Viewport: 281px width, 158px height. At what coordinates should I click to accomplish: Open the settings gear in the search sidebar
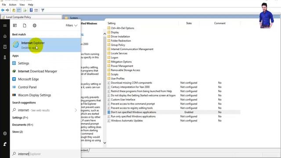(x=5, y=133)
